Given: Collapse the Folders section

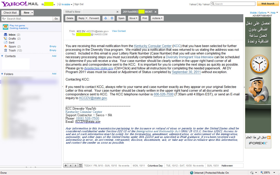Looking at the screenshot, I should 2,74.
